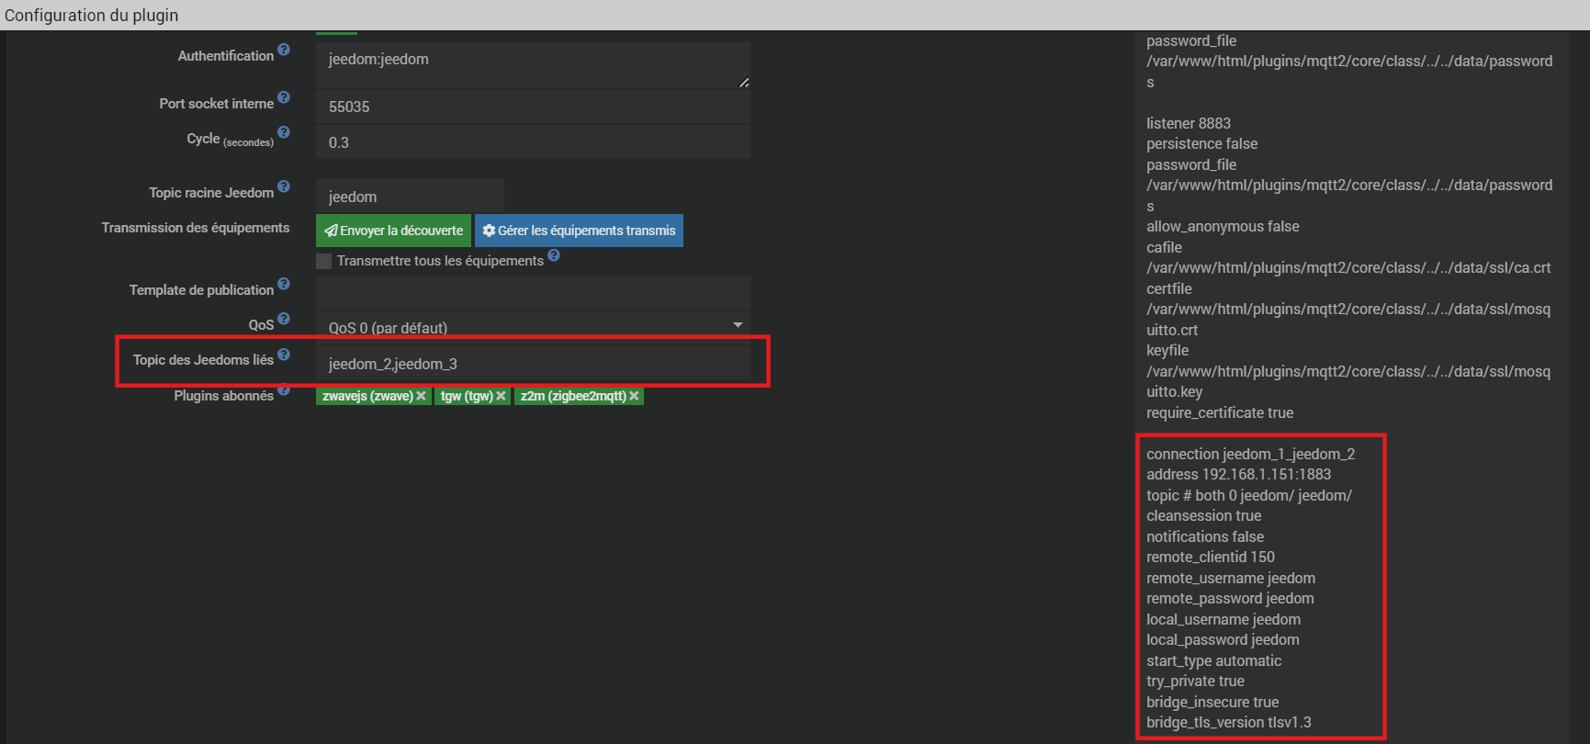The width and height of the screenshot is (1590, 744).
Task: Click the z2m (zigbee2mqtt) tag label
Action: point(573,396)
